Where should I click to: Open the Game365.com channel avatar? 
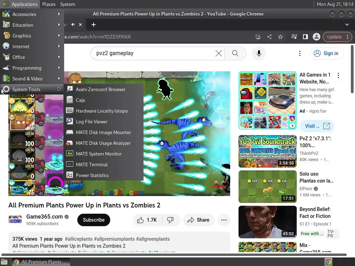pos(15,220)
